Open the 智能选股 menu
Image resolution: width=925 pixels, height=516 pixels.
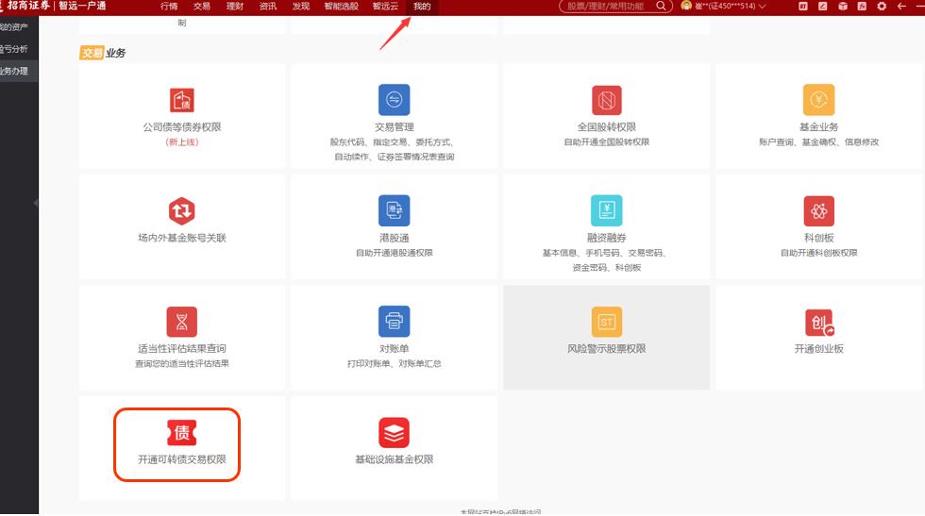point(342,6)
